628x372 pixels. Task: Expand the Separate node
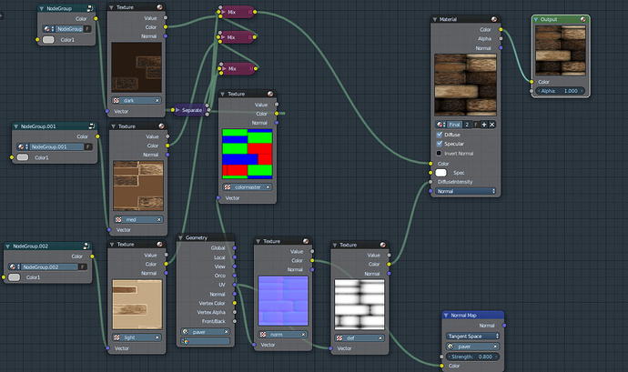click(x=177, y=110)
